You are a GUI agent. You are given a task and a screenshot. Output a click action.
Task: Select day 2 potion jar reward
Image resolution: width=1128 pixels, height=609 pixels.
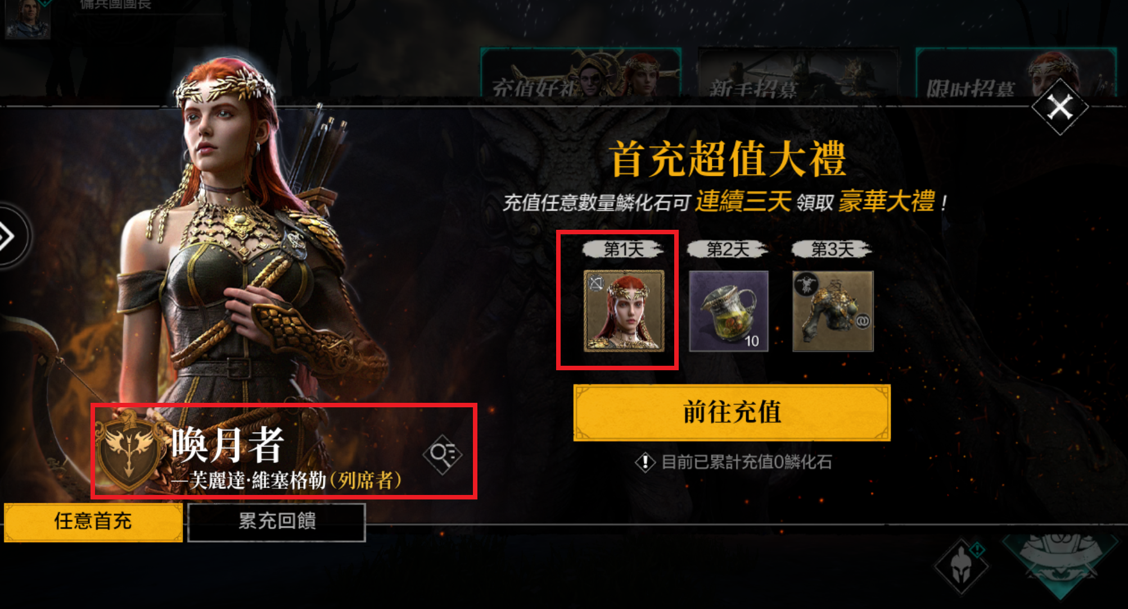coord(729,311)
